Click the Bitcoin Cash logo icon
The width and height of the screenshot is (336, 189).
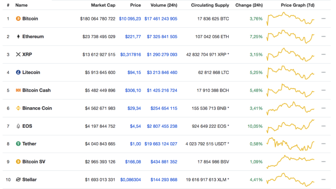(x=18, y=90)
